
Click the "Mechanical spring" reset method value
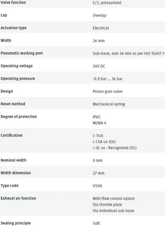pos(109,104)
